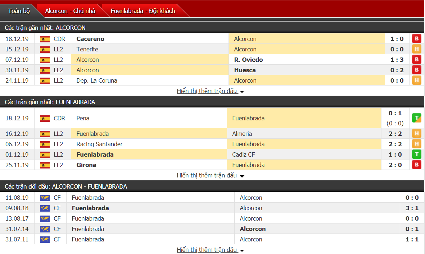Click H result icon for Racing Santander match

pyautogui.click(x=417, y=144)
